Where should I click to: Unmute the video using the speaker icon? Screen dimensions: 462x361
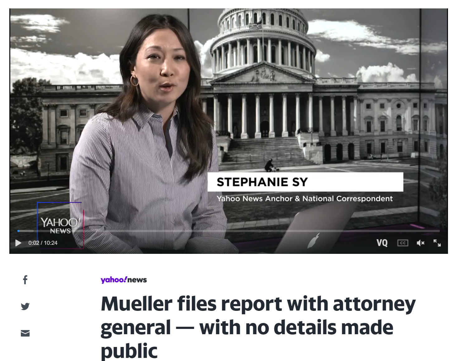(421, 243)
